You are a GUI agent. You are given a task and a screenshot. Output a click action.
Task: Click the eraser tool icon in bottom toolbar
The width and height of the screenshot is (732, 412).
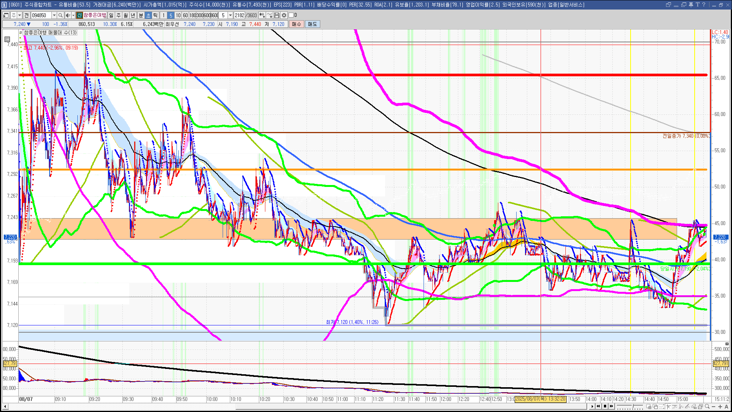tap(693, 407)
